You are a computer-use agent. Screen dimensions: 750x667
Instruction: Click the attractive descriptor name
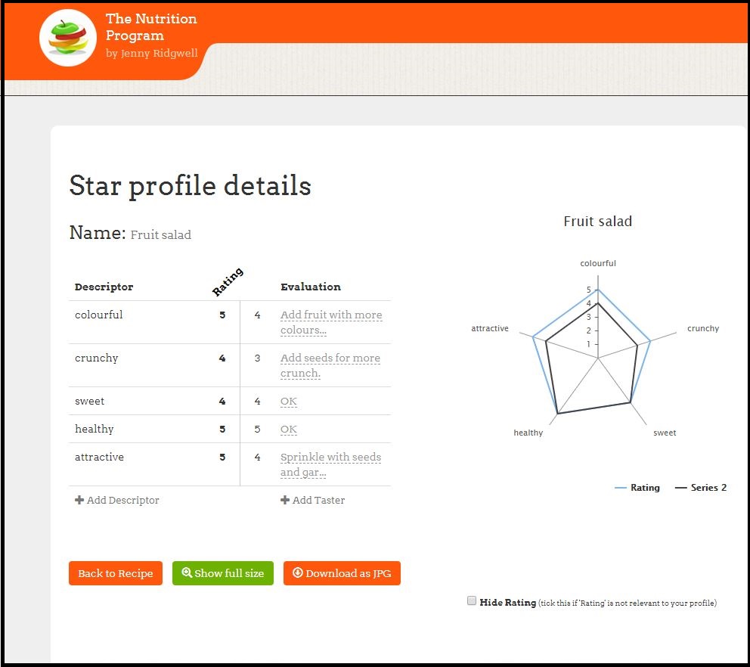click(x=99, y=457)
